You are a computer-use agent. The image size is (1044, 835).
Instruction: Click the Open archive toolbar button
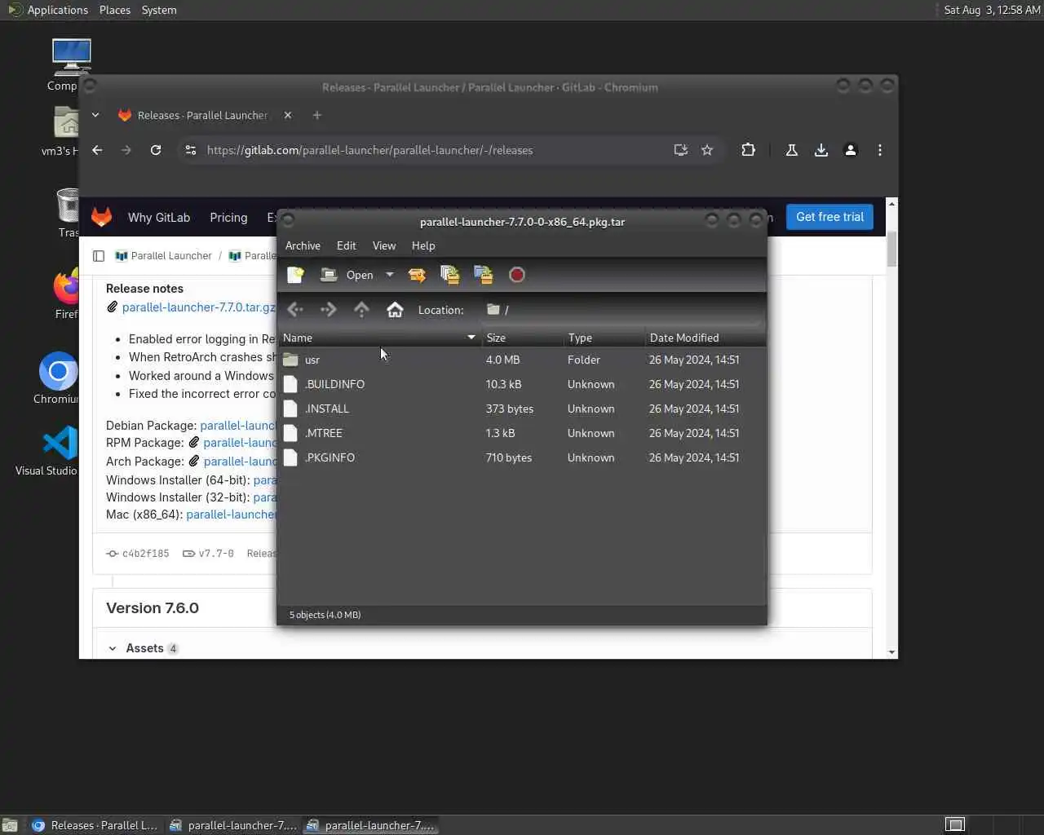coord(347,275)
